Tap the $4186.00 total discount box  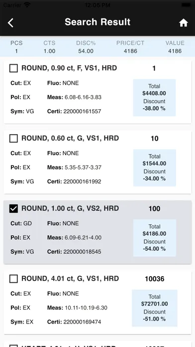(x=154, y=238)
